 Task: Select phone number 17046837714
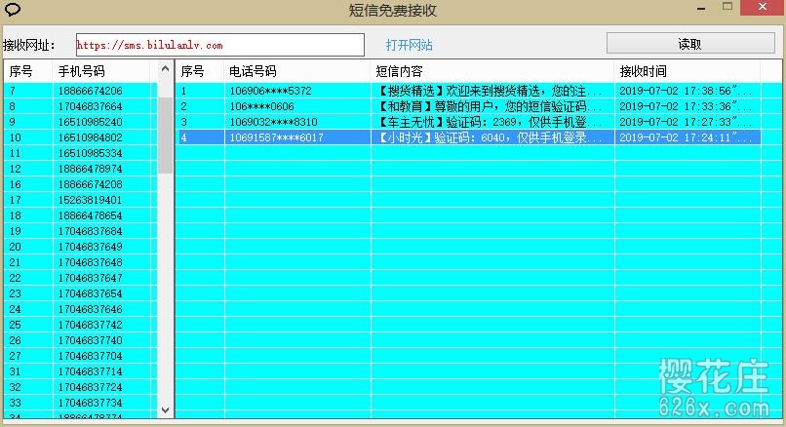91,371
